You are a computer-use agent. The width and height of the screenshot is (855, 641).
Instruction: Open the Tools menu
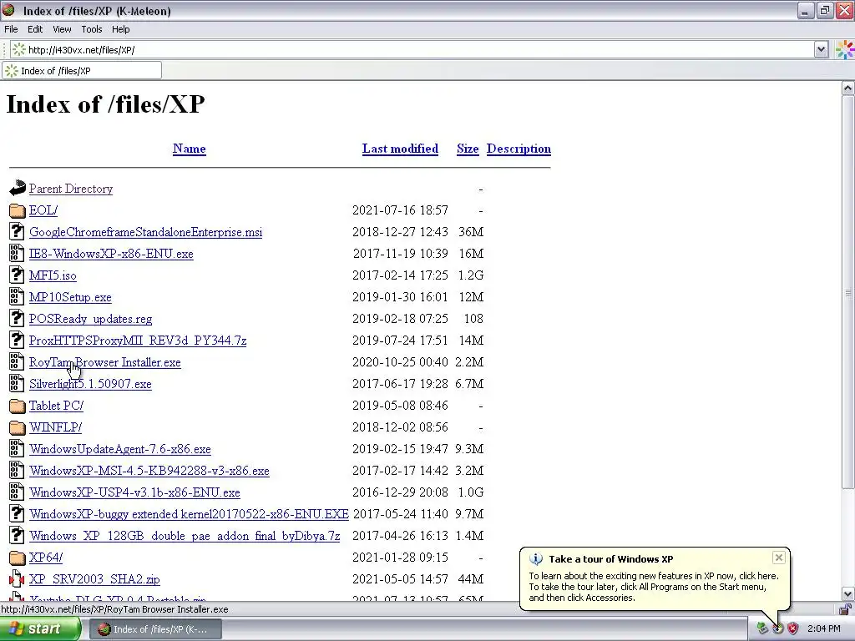tap(92, 29)
